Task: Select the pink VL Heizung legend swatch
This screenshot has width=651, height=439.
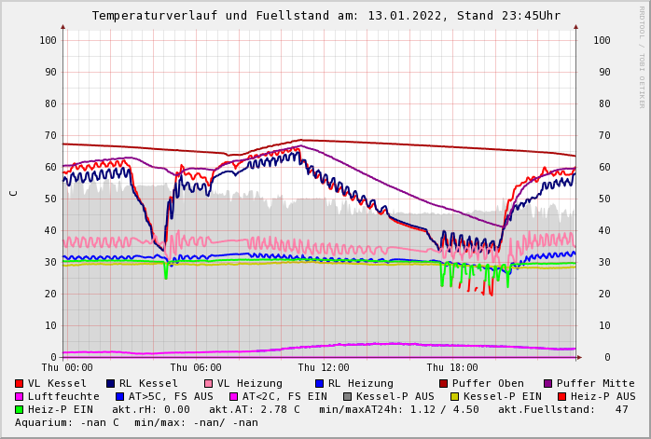Action: click(x=209, y=383)
